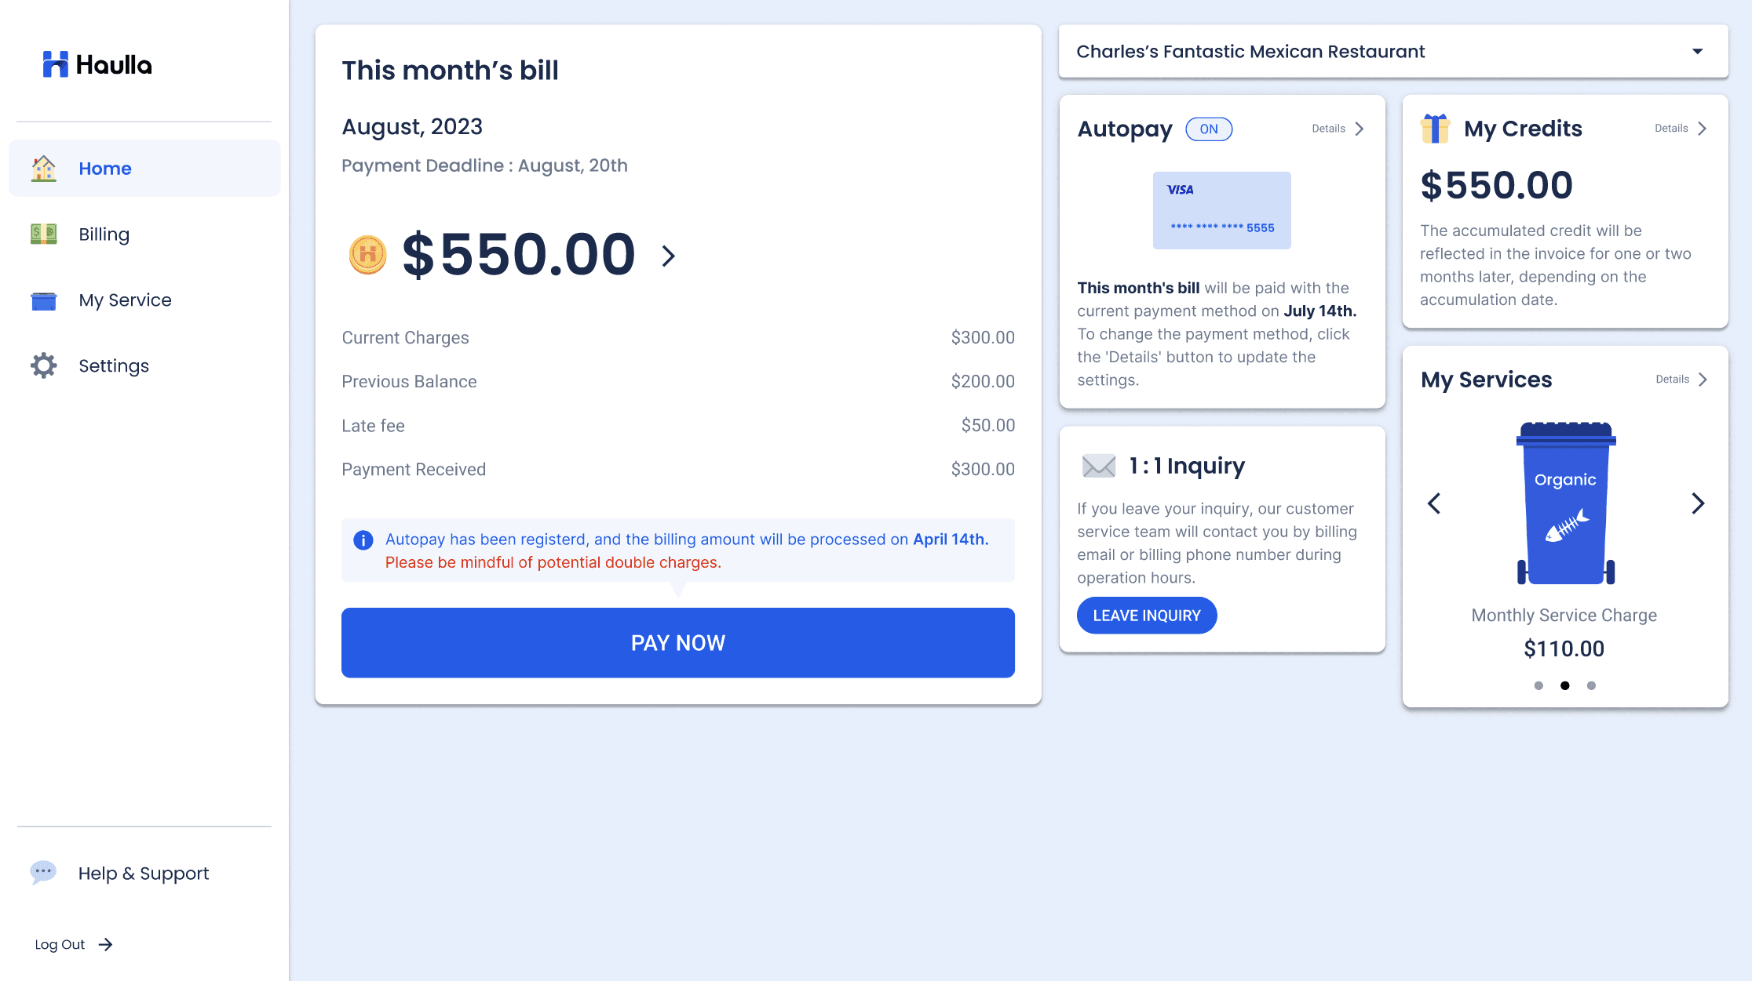
Task: Show next service with right arrow
Action: (1698, 503)
